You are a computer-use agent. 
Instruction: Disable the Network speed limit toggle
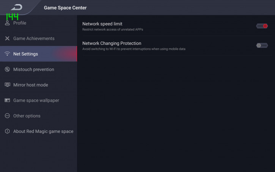(x=262, y=26)
